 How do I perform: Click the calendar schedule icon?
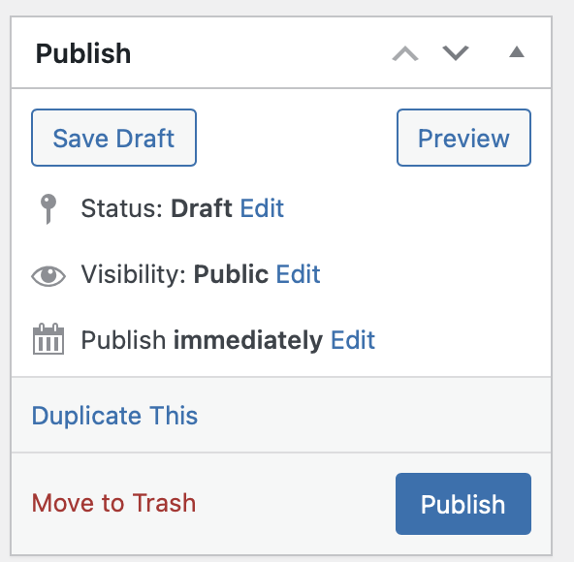[x=48, y=339]
